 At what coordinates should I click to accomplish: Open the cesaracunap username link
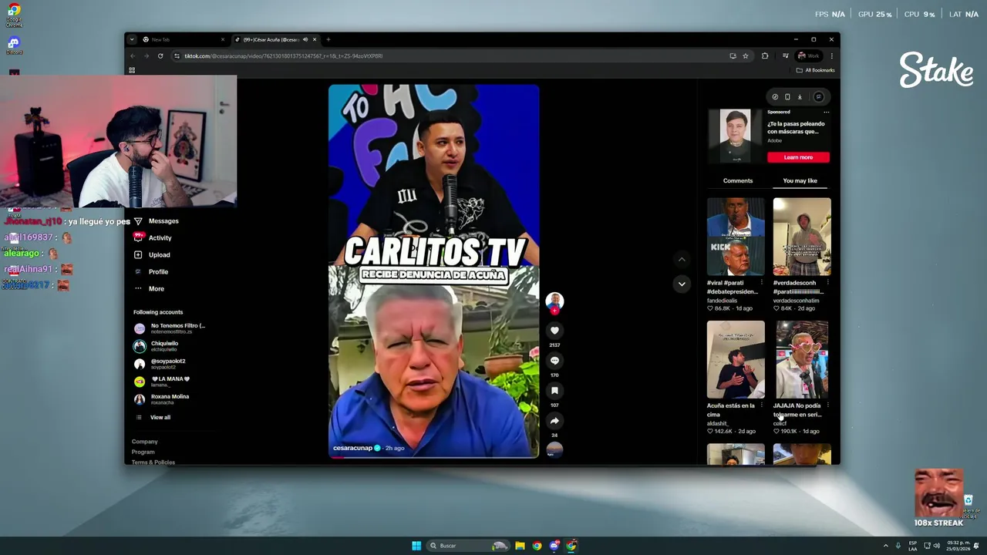352,448
